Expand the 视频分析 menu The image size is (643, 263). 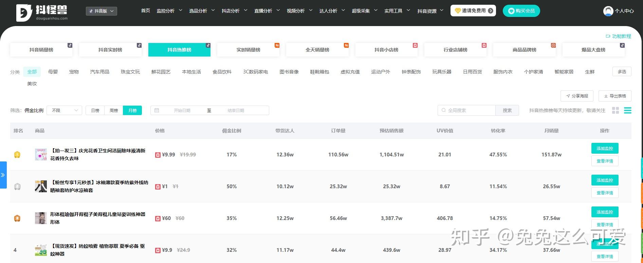pos(299,11)
